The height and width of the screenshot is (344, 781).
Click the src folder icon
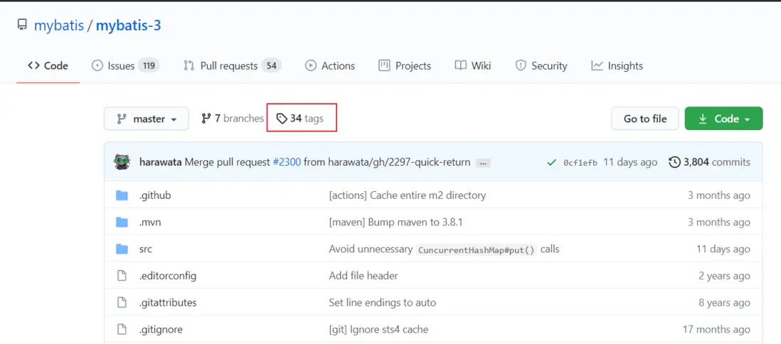[x=122, y=249]
